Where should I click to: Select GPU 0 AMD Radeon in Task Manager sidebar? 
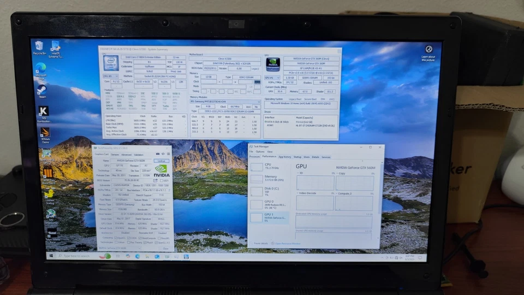coord(269,204)
